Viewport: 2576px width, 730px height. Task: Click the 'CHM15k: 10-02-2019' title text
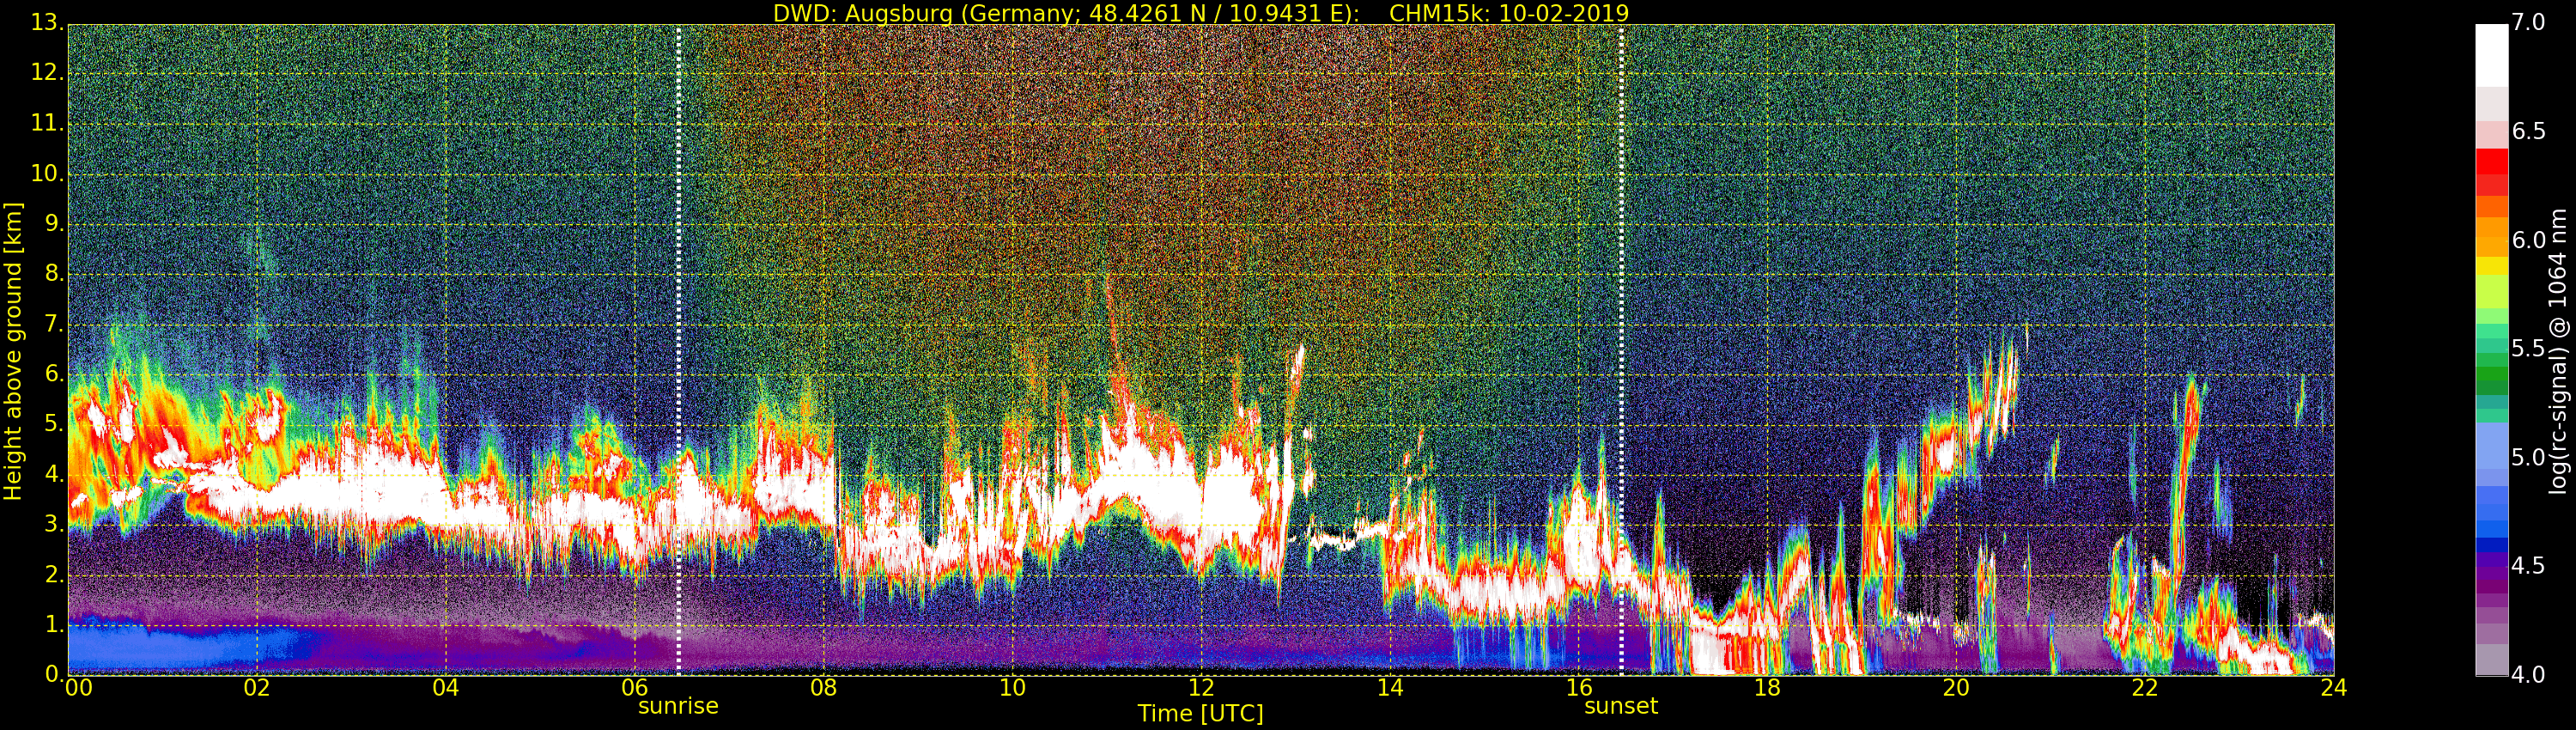1509,13
